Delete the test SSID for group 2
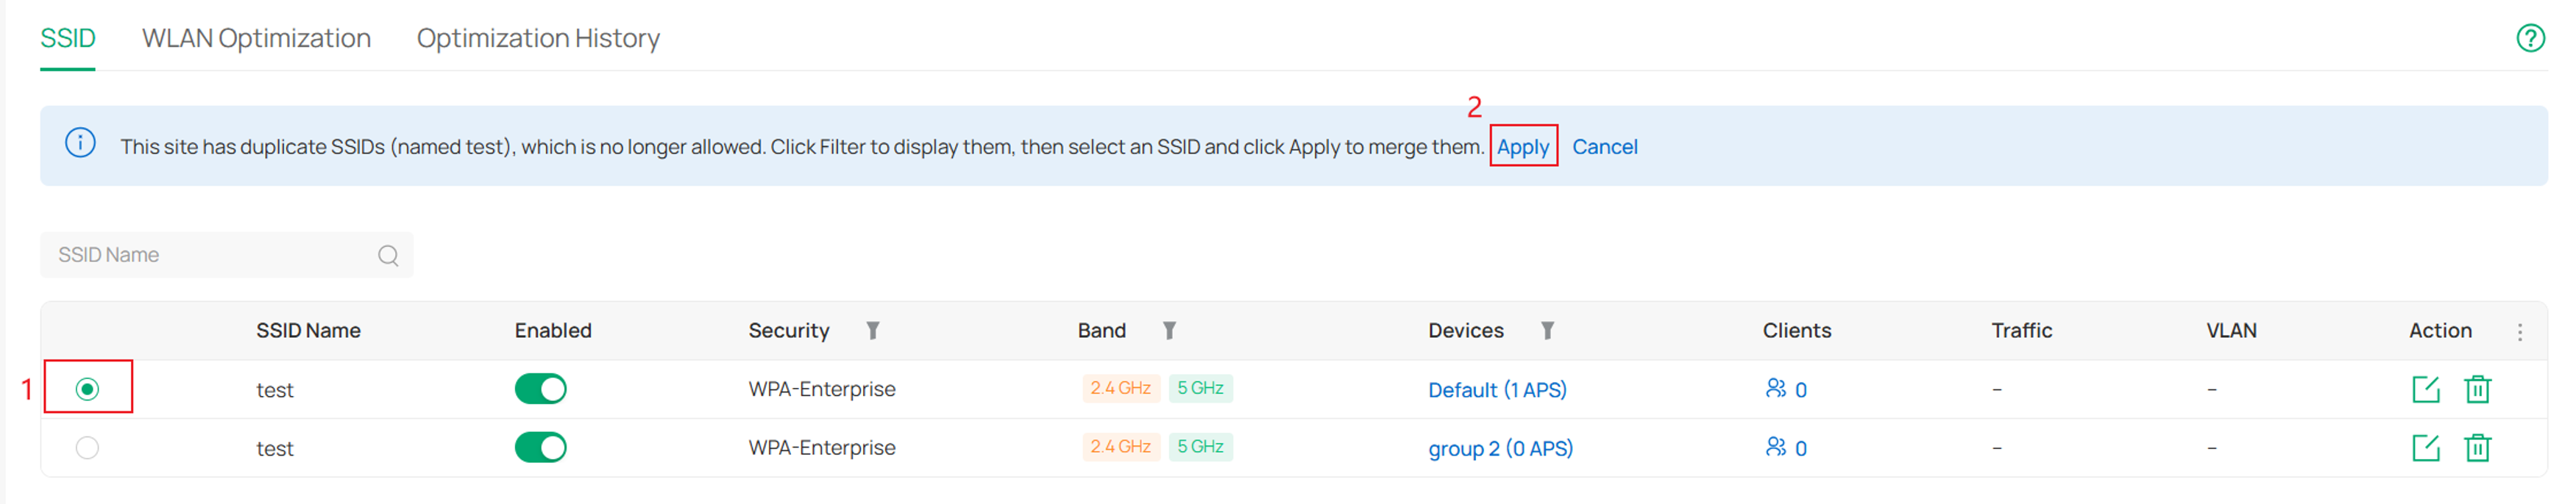 tap(2477, 448)
